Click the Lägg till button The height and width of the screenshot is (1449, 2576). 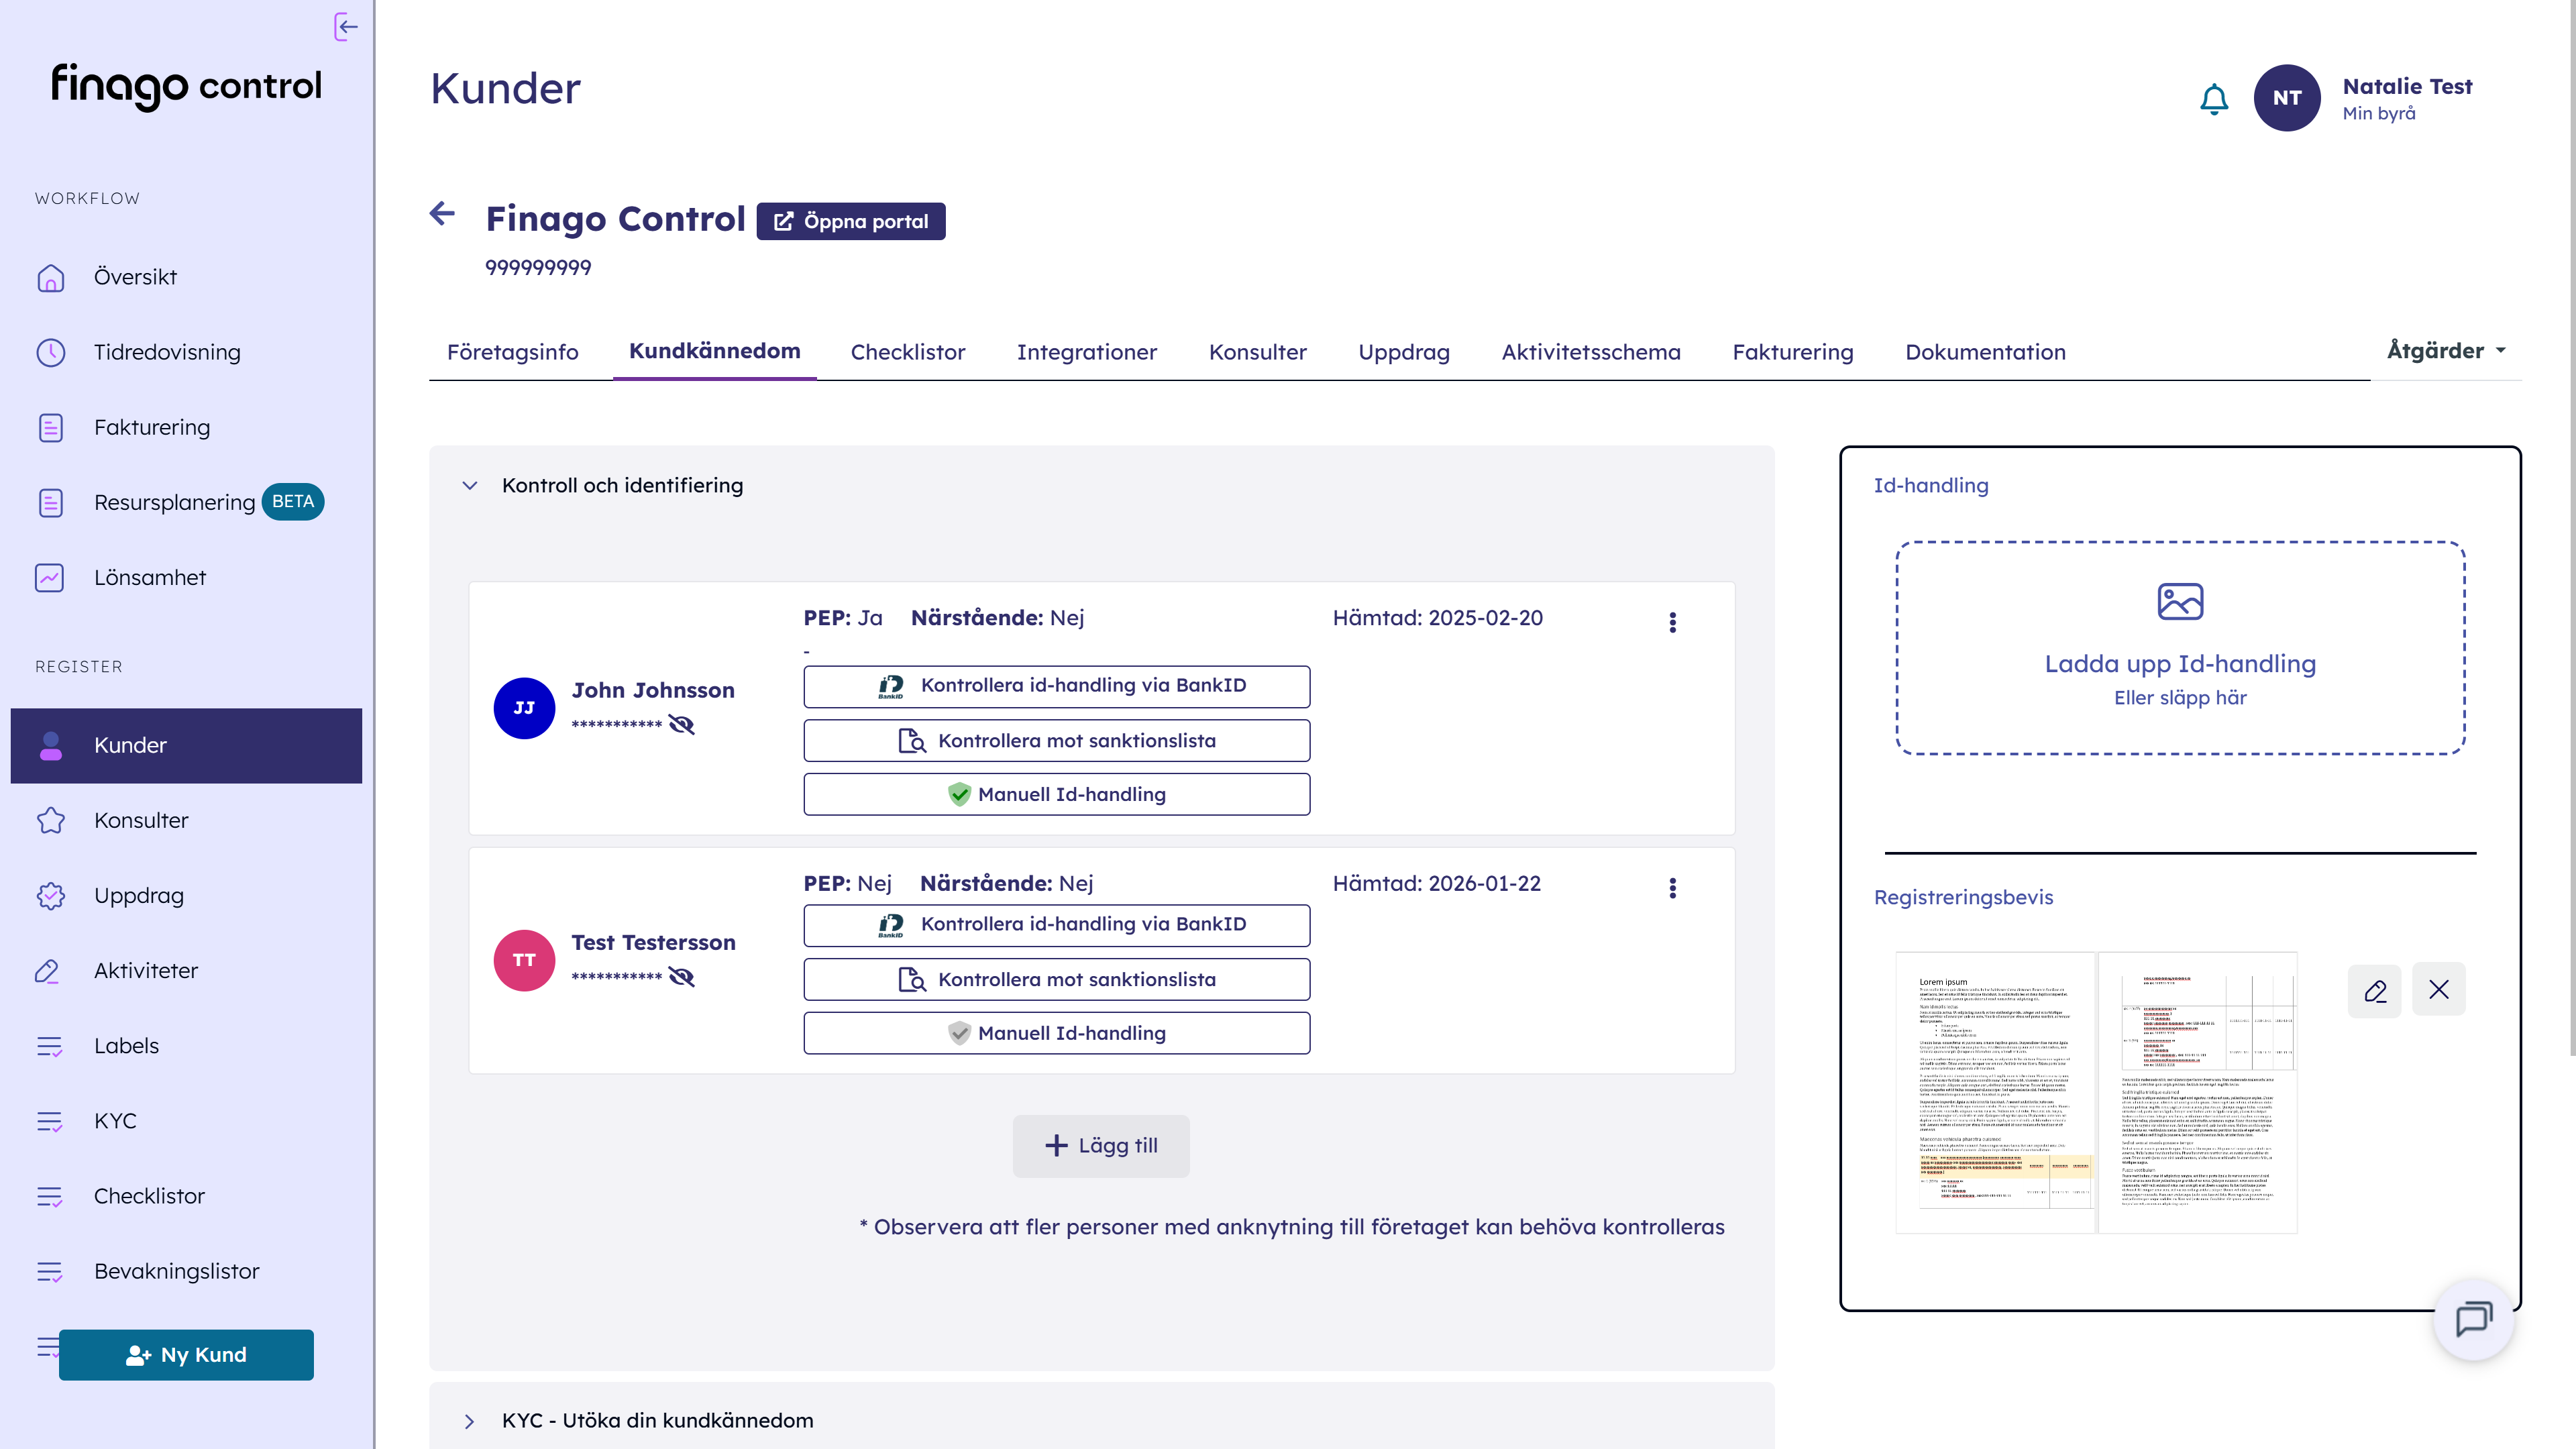(x=1101, y=1146)
